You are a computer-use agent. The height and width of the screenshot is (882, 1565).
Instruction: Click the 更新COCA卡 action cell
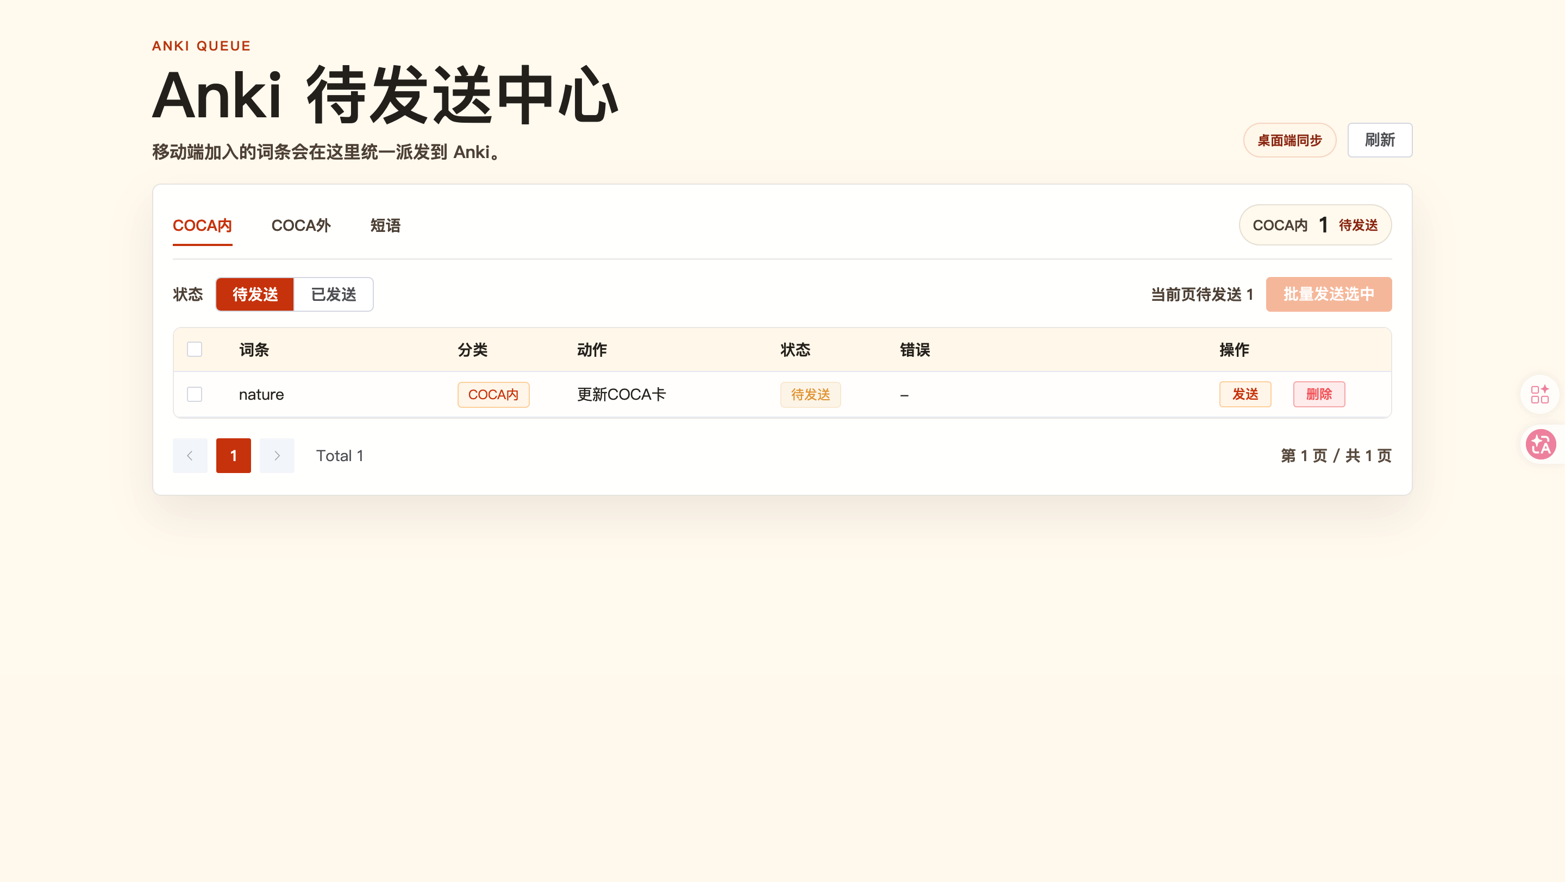pyautogui.click(x=622, y=394)
